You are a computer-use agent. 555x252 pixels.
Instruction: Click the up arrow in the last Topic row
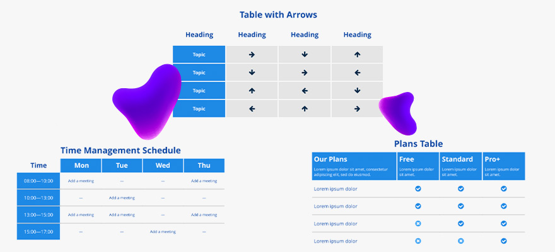point(305,109)
